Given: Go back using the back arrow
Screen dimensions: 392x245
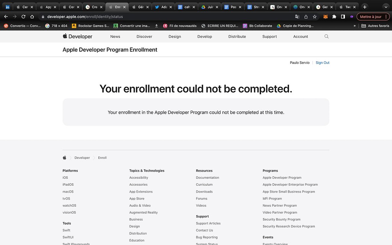Looking at the screenshot, I should 5,16.
